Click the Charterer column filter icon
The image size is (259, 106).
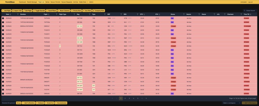[x=241, y=14]
